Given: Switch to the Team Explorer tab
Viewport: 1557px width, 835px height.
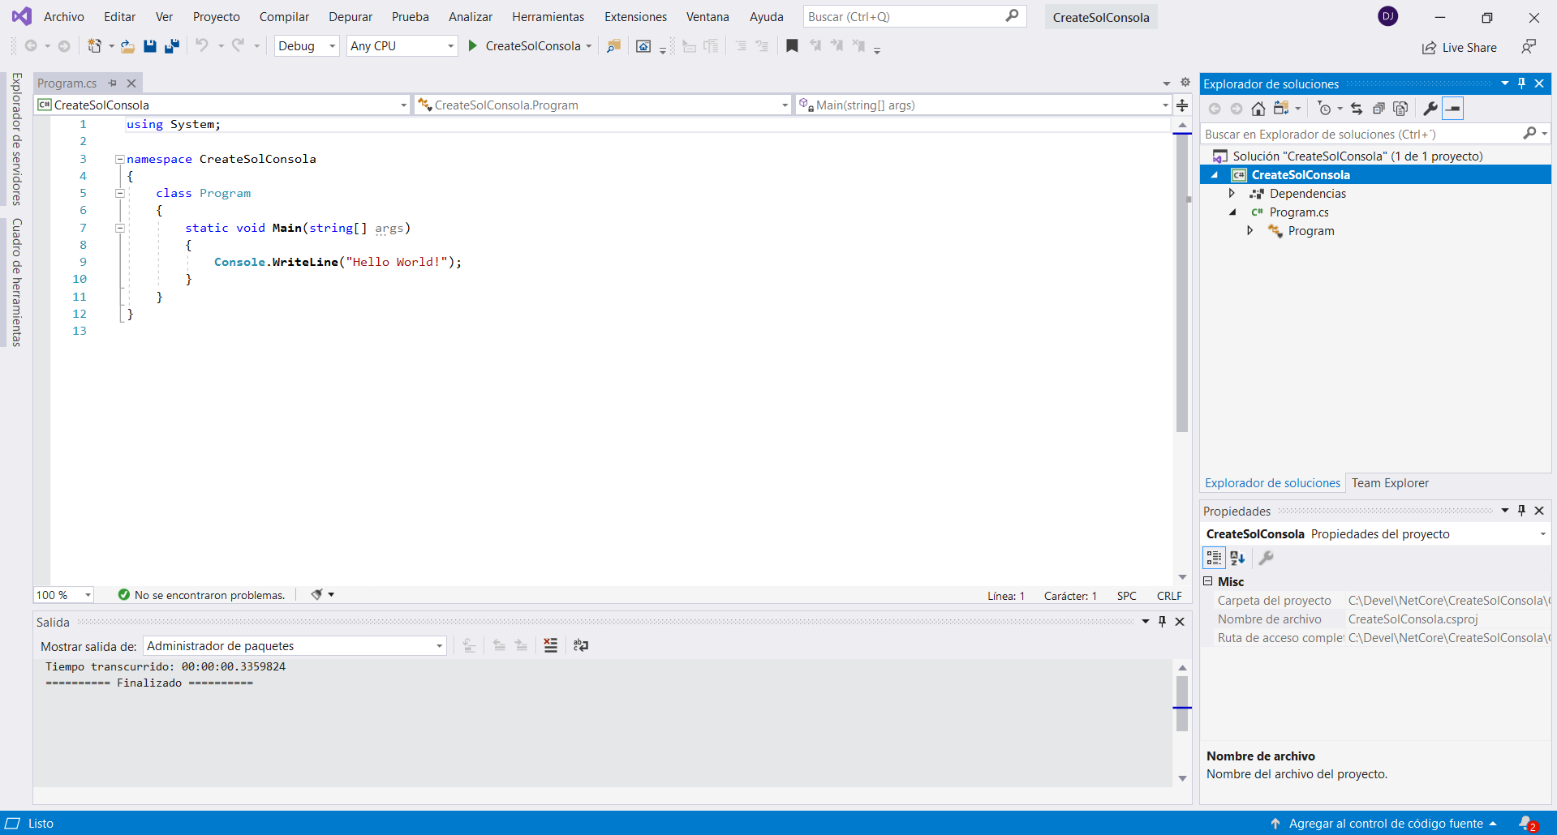Looking at the screenshot, I should point(1390,483).
